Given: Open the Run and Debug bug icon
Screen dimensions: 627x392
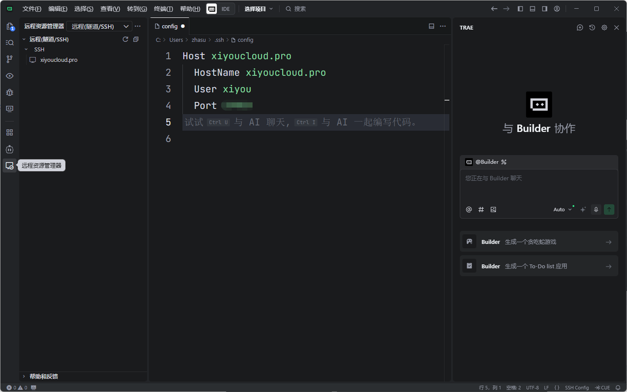Looking at the screenshot, I should 9,92.
